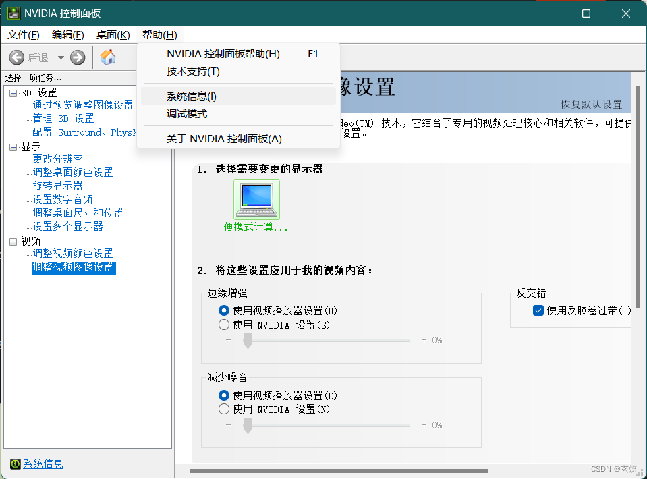Click the noise reduction slider thumb
The width and height of the screenshot is (647, 479).
[x=248, y=426]
